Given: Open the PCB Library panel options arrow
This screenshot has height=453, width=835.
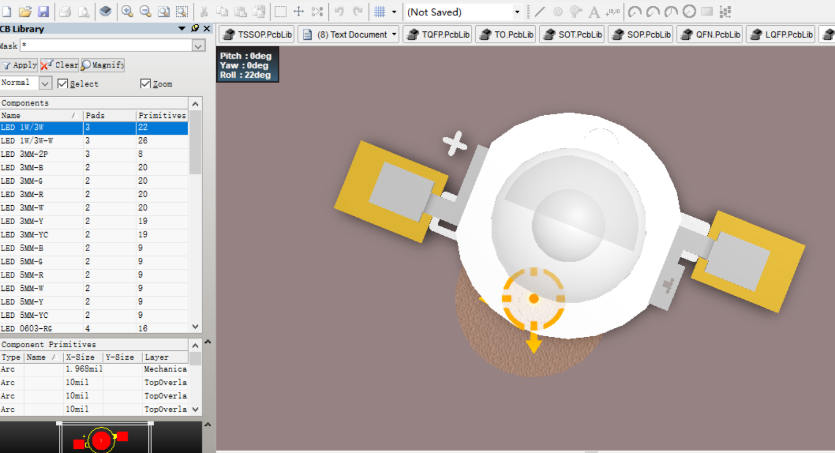Looking at the screenshot, I should click(x=182, y=28).
